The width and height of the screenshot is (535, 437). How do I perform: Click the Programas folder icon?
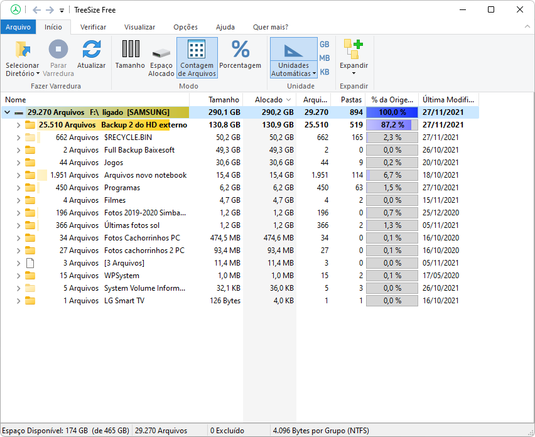click(x=30, y=188)
